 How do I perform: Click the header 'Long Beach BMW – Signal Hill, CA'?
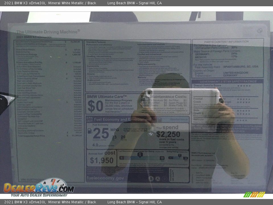click(x=135, y=3)
